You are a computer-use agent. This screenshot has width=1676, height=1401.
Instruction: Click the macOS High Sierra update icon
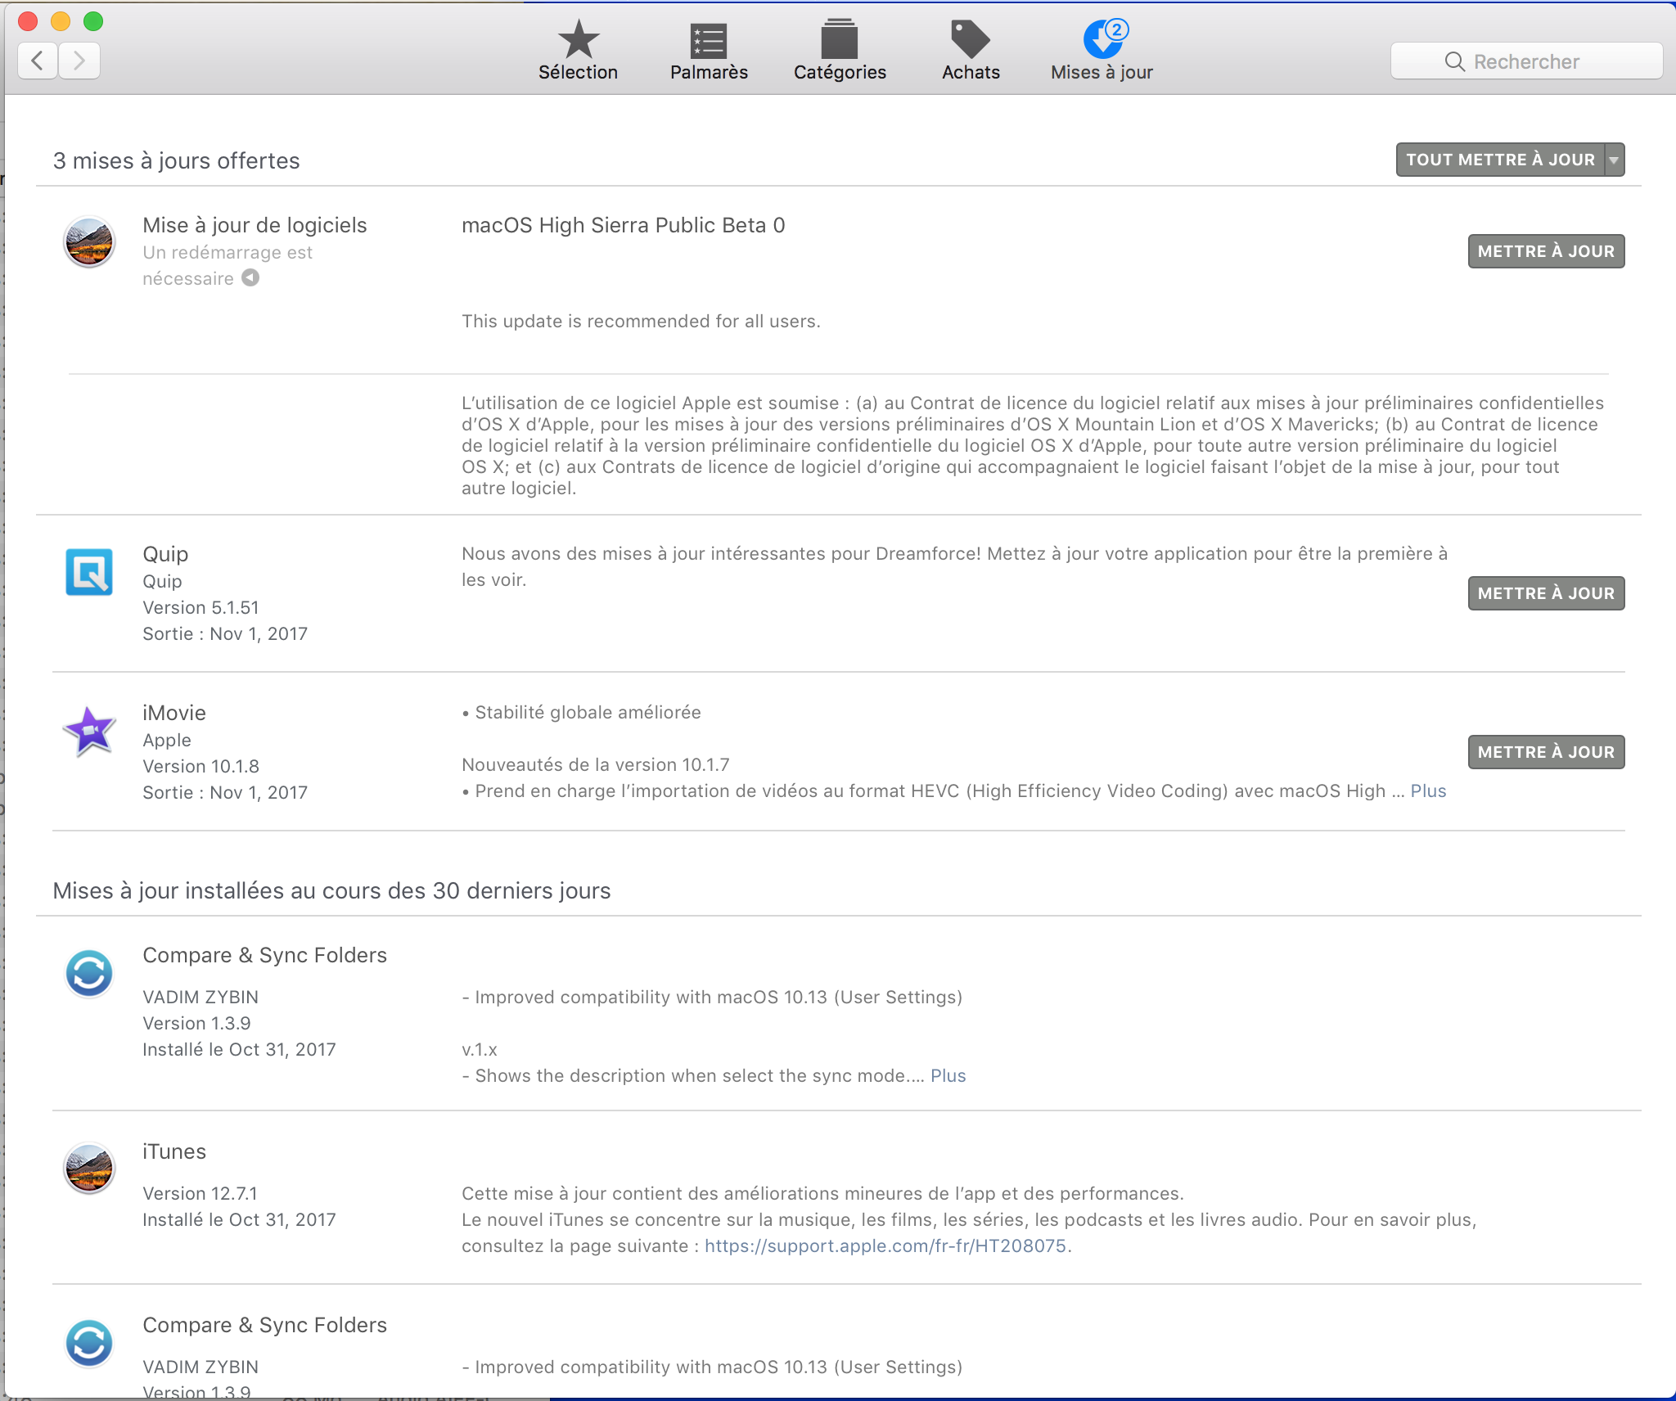coord(89,241)
